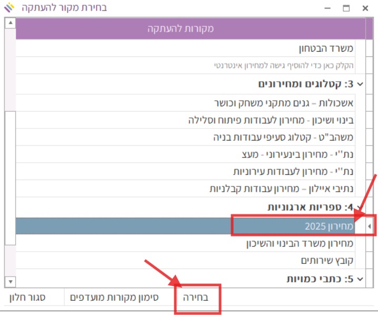378x315 pixels.
Task: Click the סגור חלון button
Action: pos(27,297)
